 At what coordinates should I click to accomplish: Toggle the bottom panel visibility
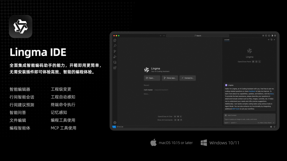269,35
